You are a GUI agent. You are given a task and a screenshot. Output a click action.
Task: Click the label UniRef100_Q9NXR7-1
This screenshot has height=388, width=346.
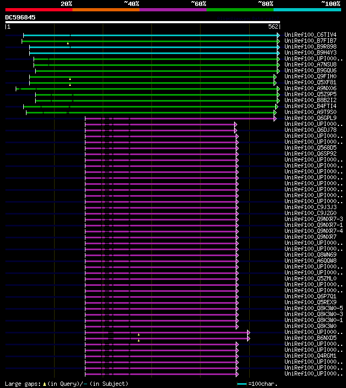[314, 225]
